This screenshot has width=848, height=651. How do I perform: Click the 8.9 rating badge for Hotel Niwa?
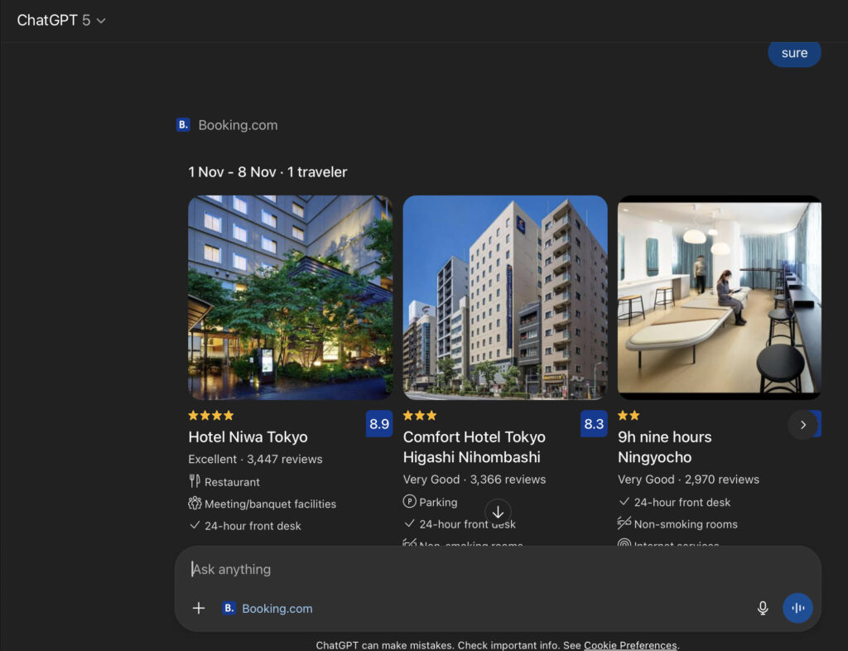pyautogui.click(x=379, y=424)
